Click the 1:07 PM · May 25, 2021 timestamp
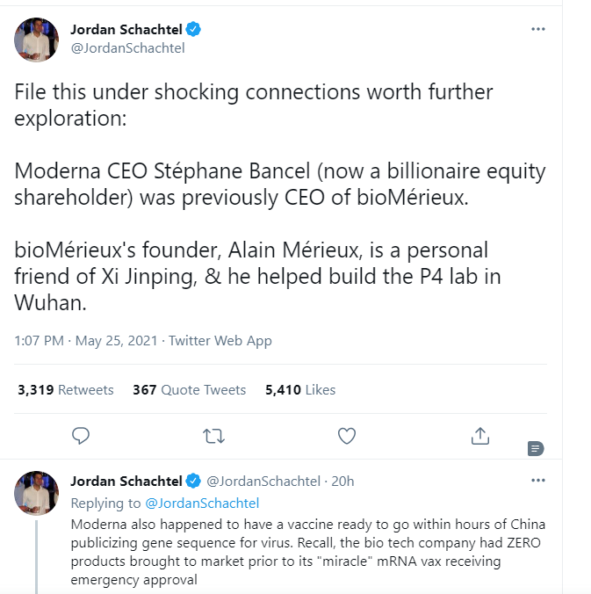 [x=88, y=341]
